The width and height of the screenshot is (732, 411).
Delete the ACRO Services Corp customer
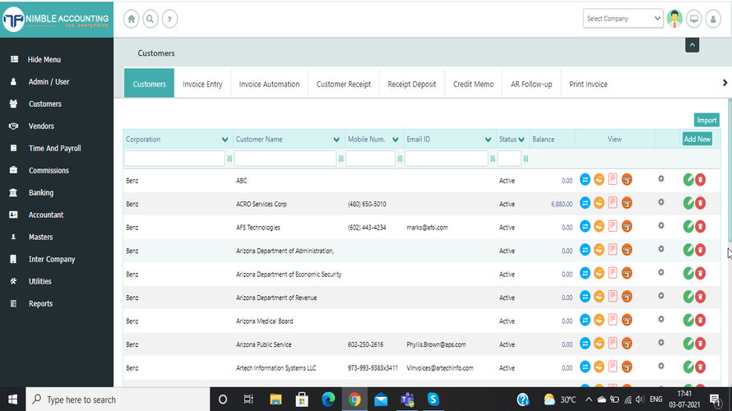tap(701, 204)
